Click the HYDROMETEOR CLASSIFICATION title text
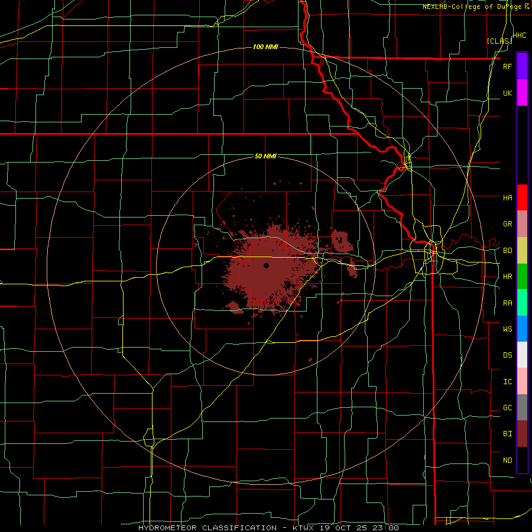 pyautogui.click(x=207, y=528)
